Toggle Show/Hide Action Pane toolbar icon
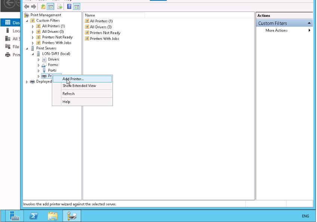The width and height of the screenshot is (317, 222). tap(77, 7)
